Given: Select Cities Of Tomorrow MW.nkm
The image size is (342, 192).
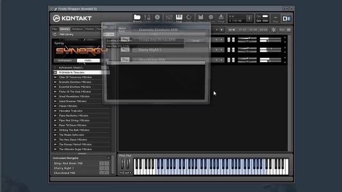Looking at the screenshot, I should click(x=81, y=77).
